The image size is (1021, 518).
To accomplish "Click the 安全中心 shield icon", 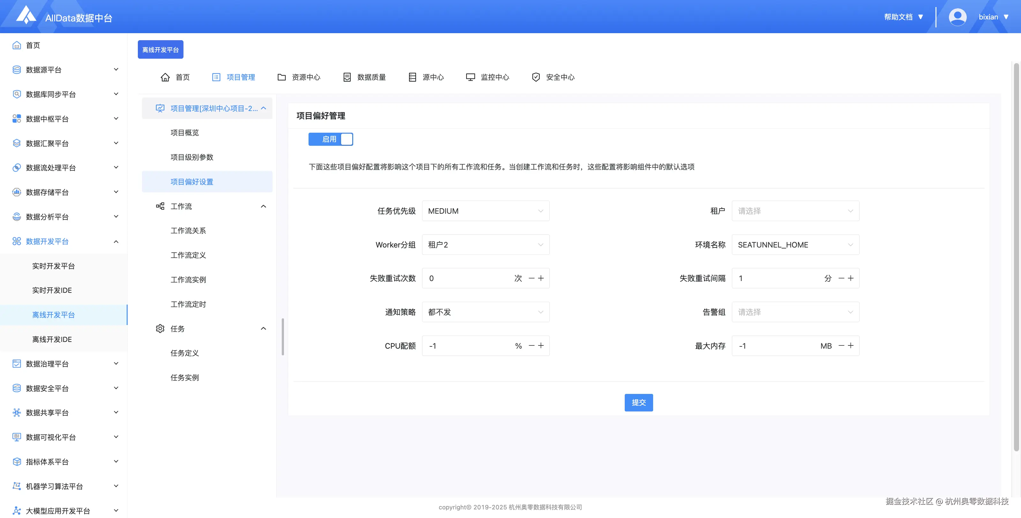I will tap(535, 77).
